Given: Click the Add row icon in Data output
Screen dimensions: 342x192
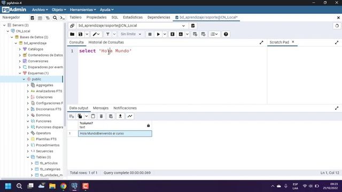Looking at the screenshot, I should [72, 116].
